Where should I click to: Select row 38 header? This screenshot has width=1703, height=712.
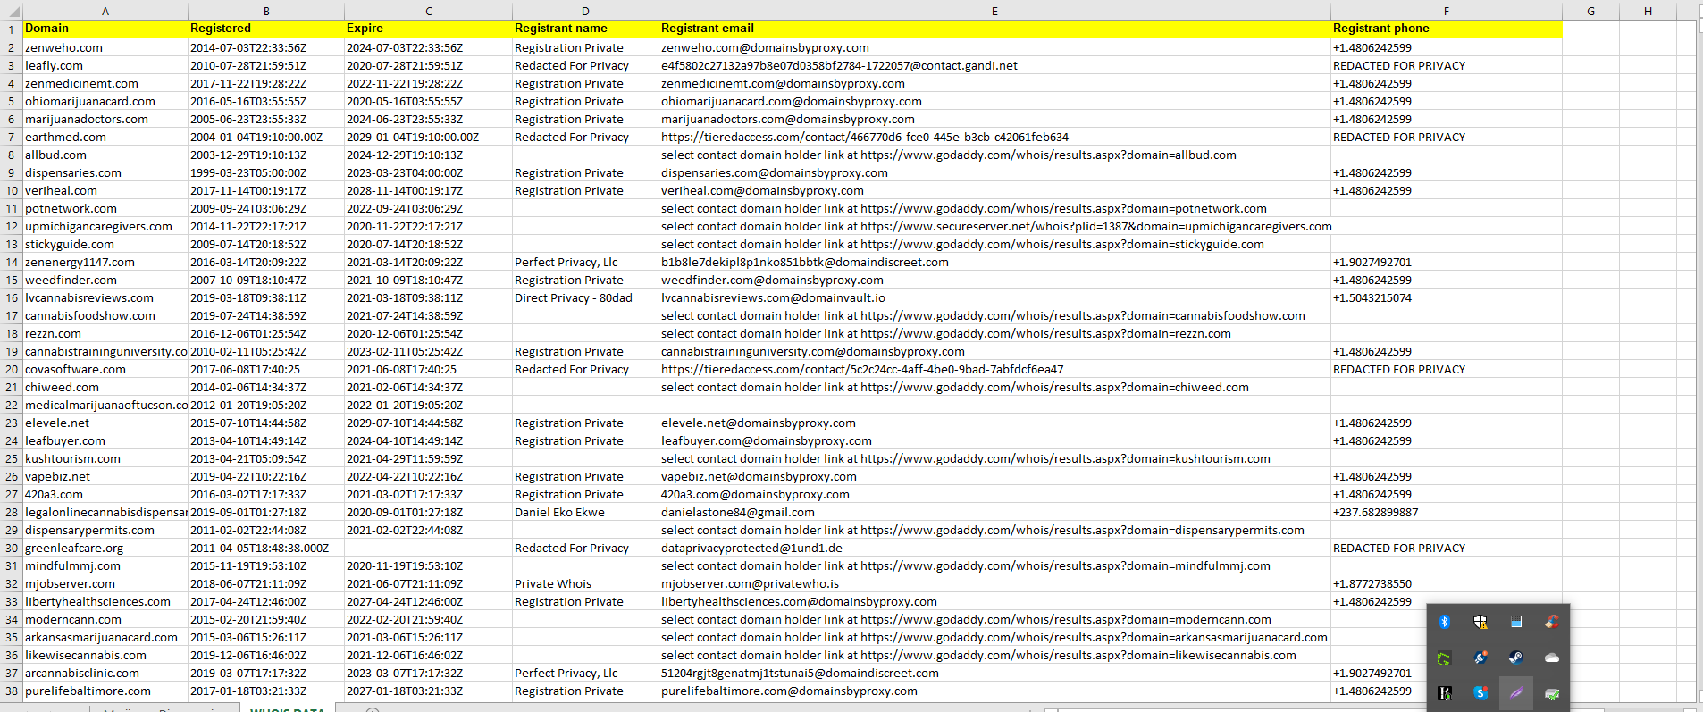[12, 691]
